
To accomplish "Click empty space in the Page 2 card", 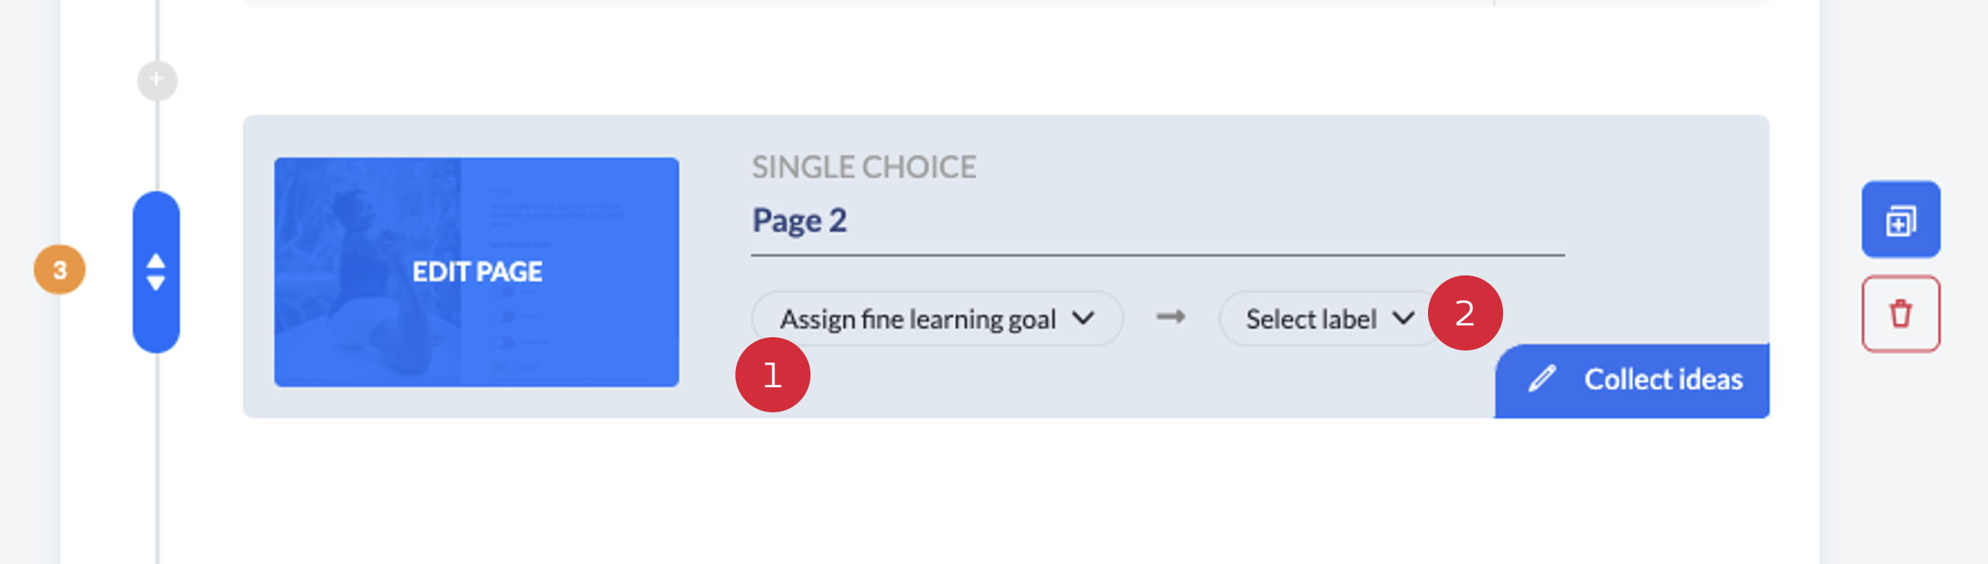I will tap(1158, 386).
